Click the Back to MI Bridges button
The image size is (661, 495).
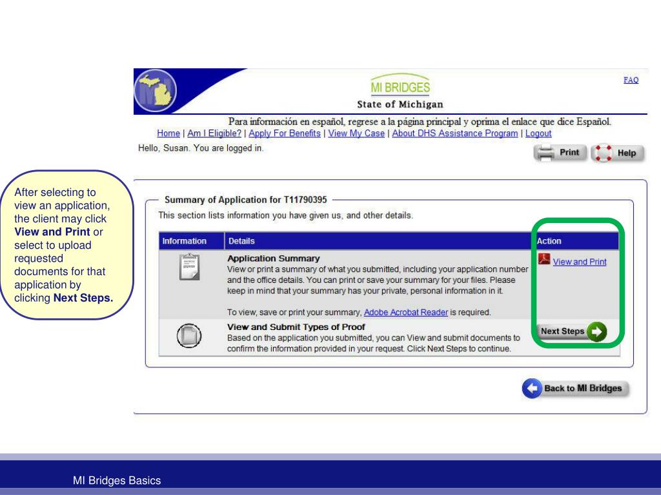[x=575, y=388]
